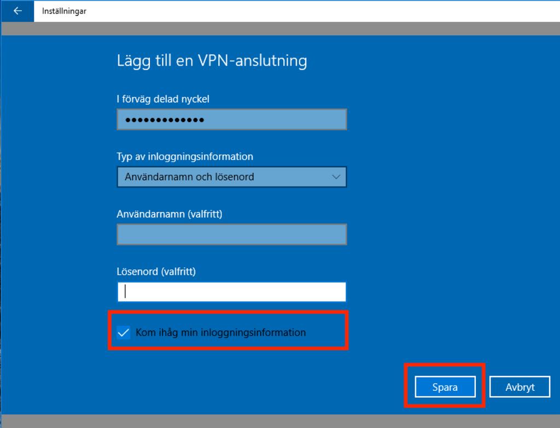560x428 pixels.
Task: Click the Spara button
Action: (445, 386)
